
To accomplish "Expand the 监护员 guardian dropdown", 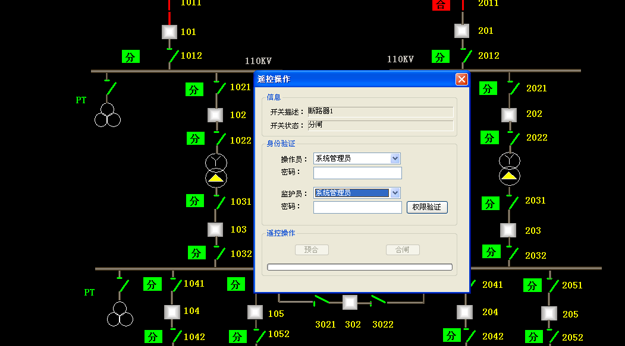I will point(395,193).
